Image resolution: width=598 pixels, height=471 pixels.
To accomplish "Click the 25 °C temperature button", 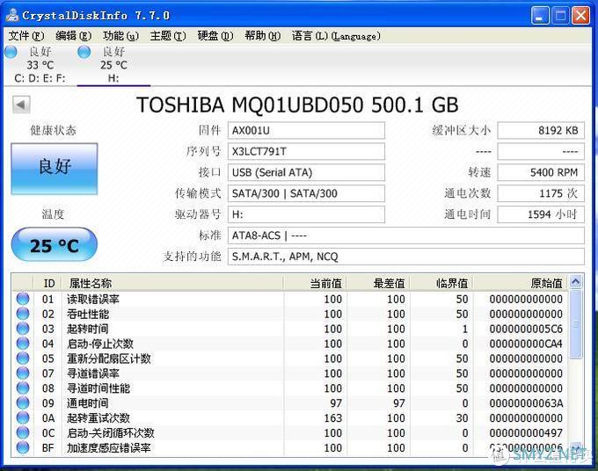I will [x=55, y=245].
